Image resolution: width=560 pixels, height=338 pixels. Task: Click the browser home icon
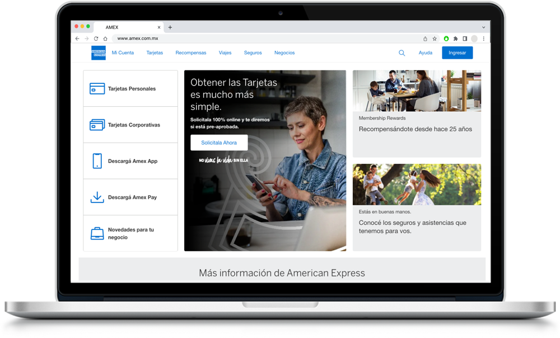[x=105, y=39]
